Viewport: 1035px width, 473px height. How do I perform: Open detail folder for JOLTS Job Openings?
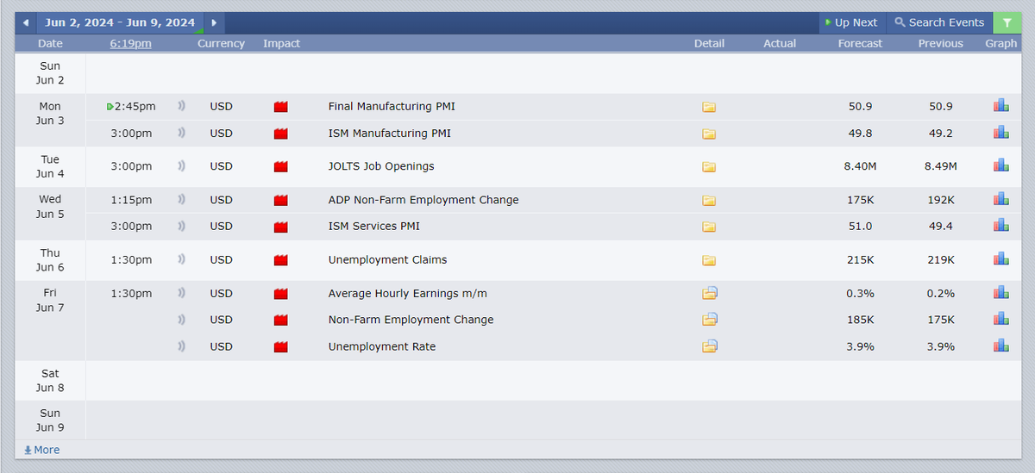tap(709, 166)
